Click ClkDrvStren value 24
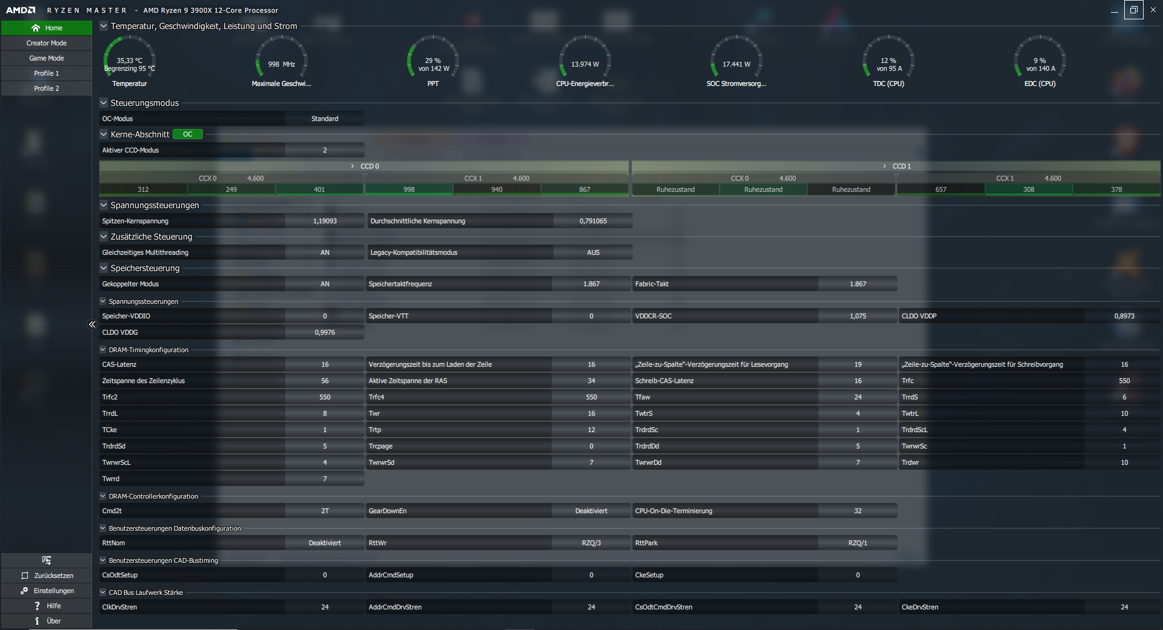1163x630 pixels. click(x=325, y=607)
